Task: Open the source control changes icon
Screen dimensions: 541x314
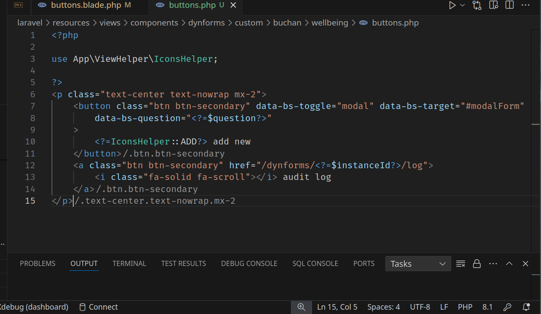Action: tap(477, 5)
